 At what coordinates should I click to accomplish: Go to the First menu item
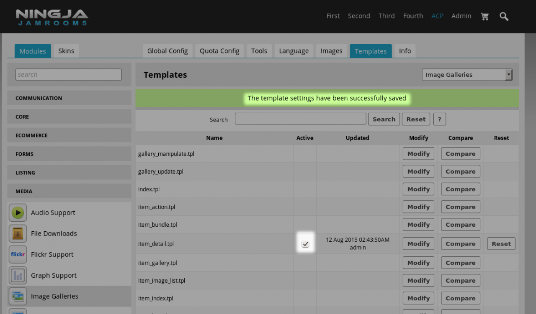(x=333, y=16)
